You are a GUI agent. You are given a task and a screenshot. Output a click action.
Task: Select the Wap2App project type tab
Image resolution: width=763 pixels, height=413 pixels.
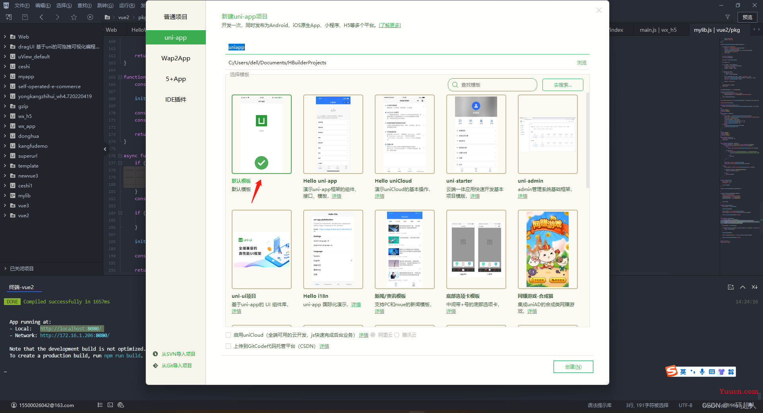point(176,58)
